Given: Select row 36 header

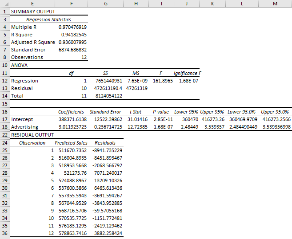Looking at the screenshot, I should (5, 233).
